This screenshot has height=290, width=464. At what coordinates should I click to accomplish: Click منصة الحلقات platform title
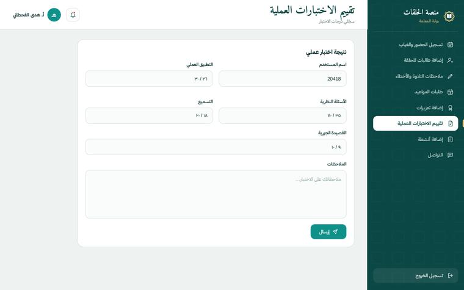(x=421, y=12)
